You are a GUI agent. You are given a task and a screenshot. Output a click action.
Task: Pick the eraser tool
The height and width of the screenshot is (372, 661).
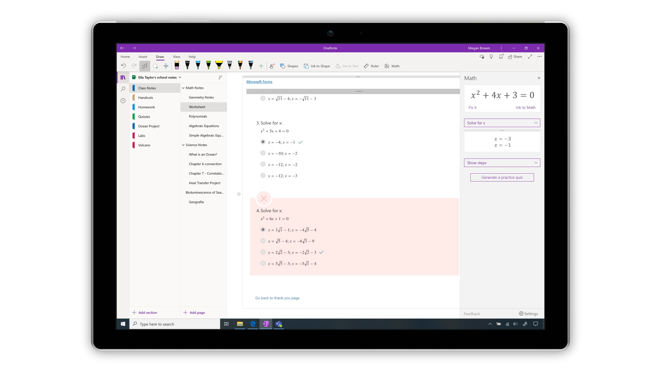pos(177,65)
